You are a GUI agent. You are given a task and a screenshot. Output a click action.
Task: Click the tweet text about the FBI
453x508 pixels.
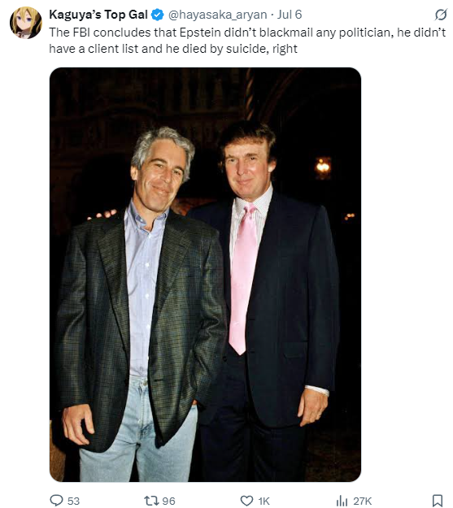(x=247, y=41)
